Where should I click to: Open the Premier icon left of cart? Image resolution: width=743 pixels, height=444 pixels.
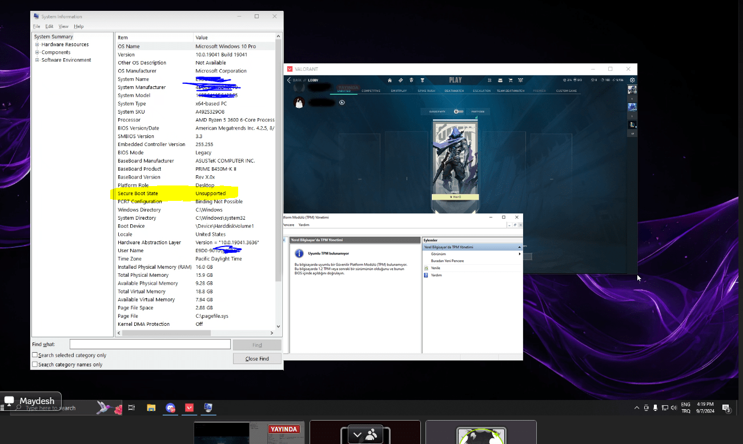500,80
